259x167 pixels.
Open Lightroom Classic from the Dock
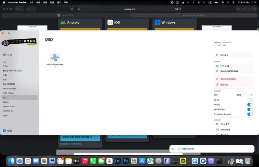118,161
